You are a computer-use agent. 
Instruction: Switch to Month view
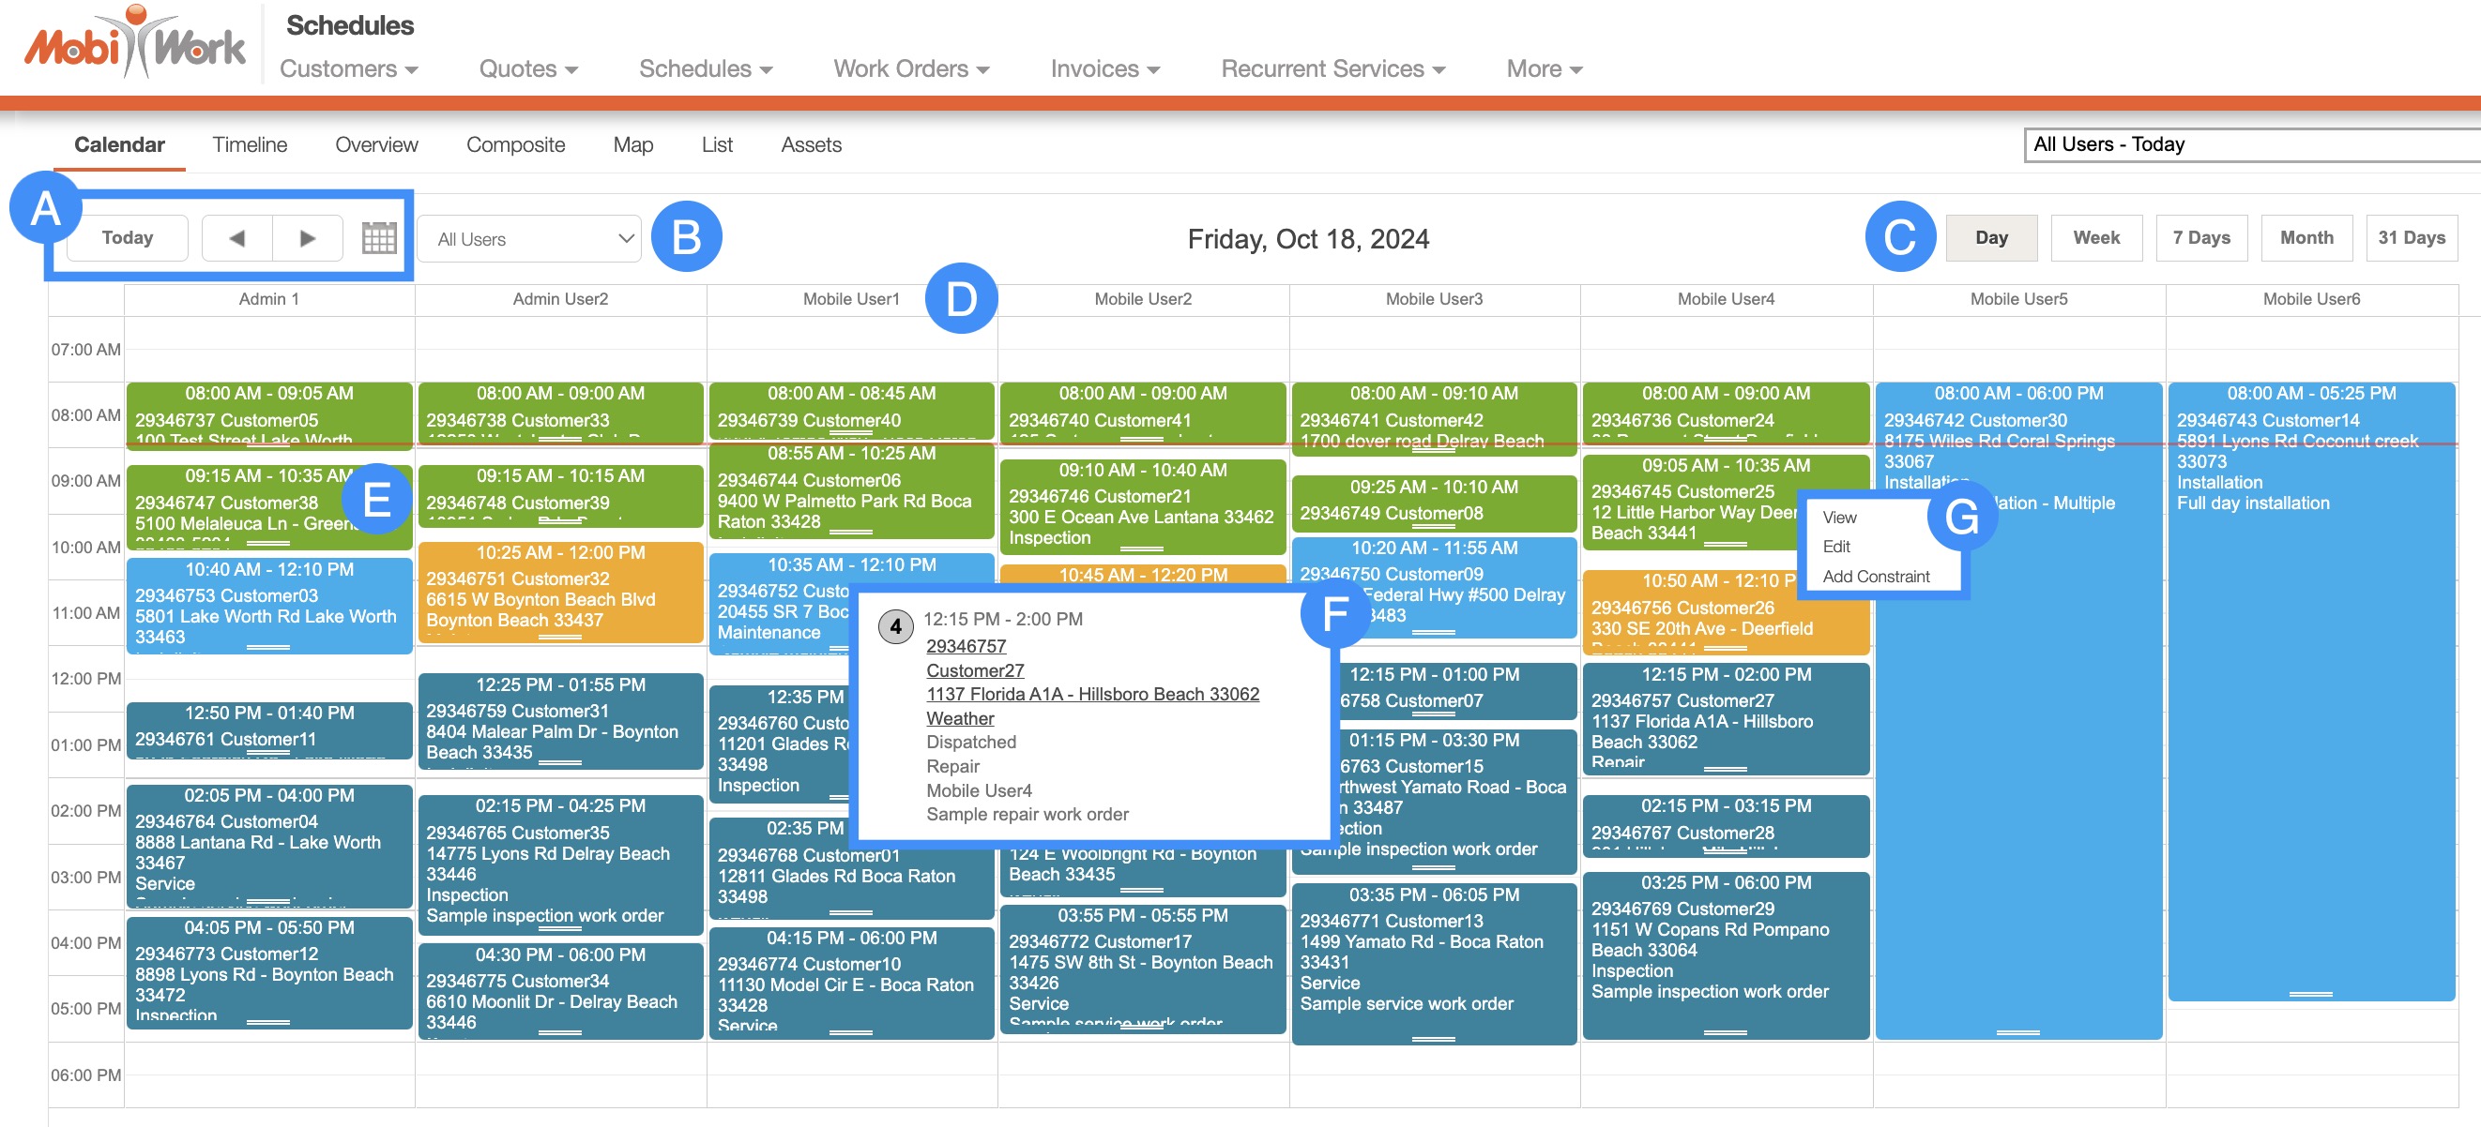2306,238
